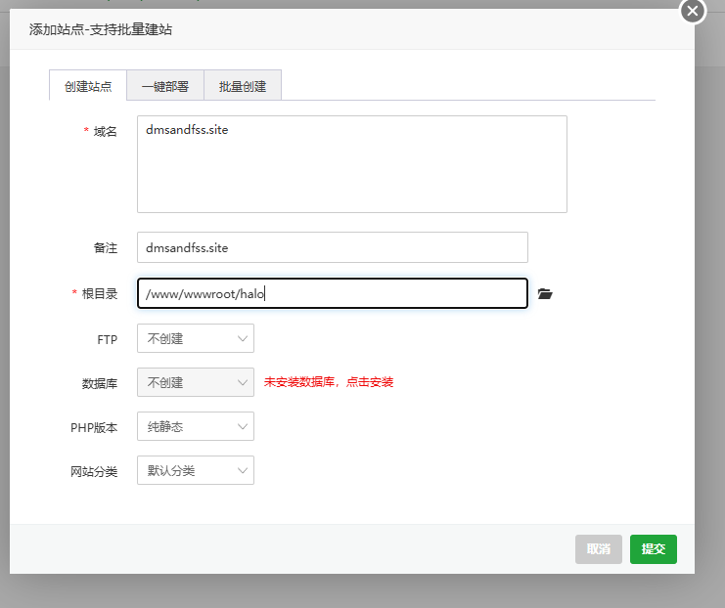Click into the 备注 remark field
725x608 pixels.
click(x=333, y=247)
